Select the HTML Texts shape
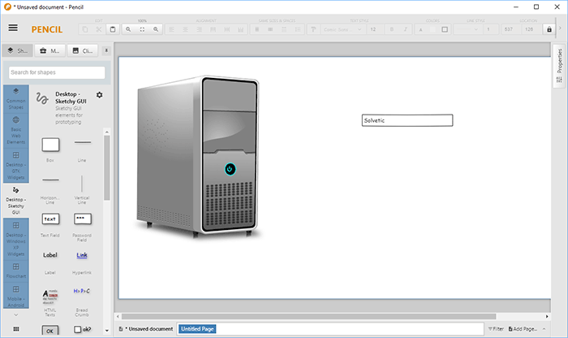 pyautogui.click(x=50, y=302)
